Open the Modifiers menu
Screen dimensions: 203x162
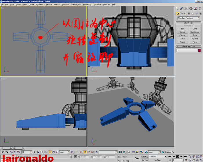tap(39, 5)
